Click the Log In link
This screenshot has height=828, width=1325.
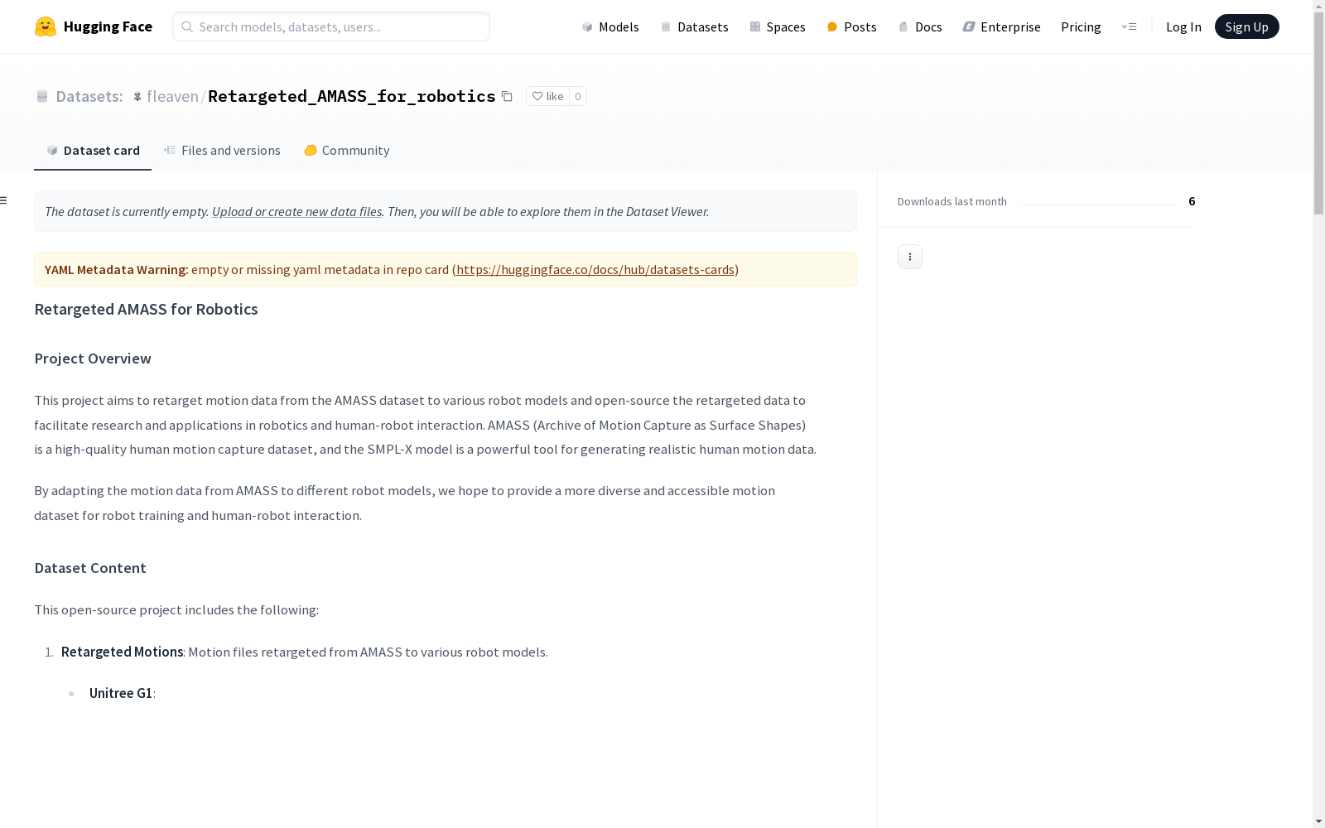pyautogui.click(x=1183, y=26)
